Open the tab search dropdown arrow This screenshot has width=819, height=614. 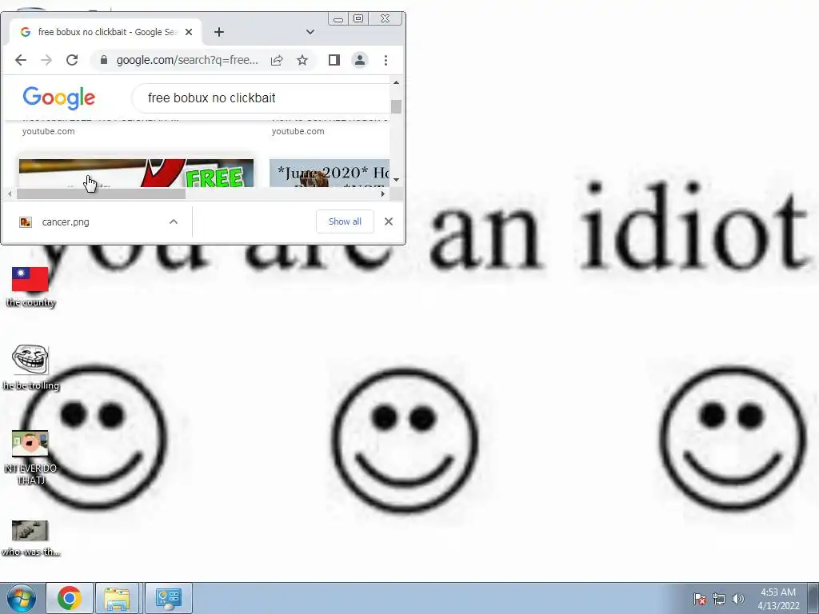310,32
